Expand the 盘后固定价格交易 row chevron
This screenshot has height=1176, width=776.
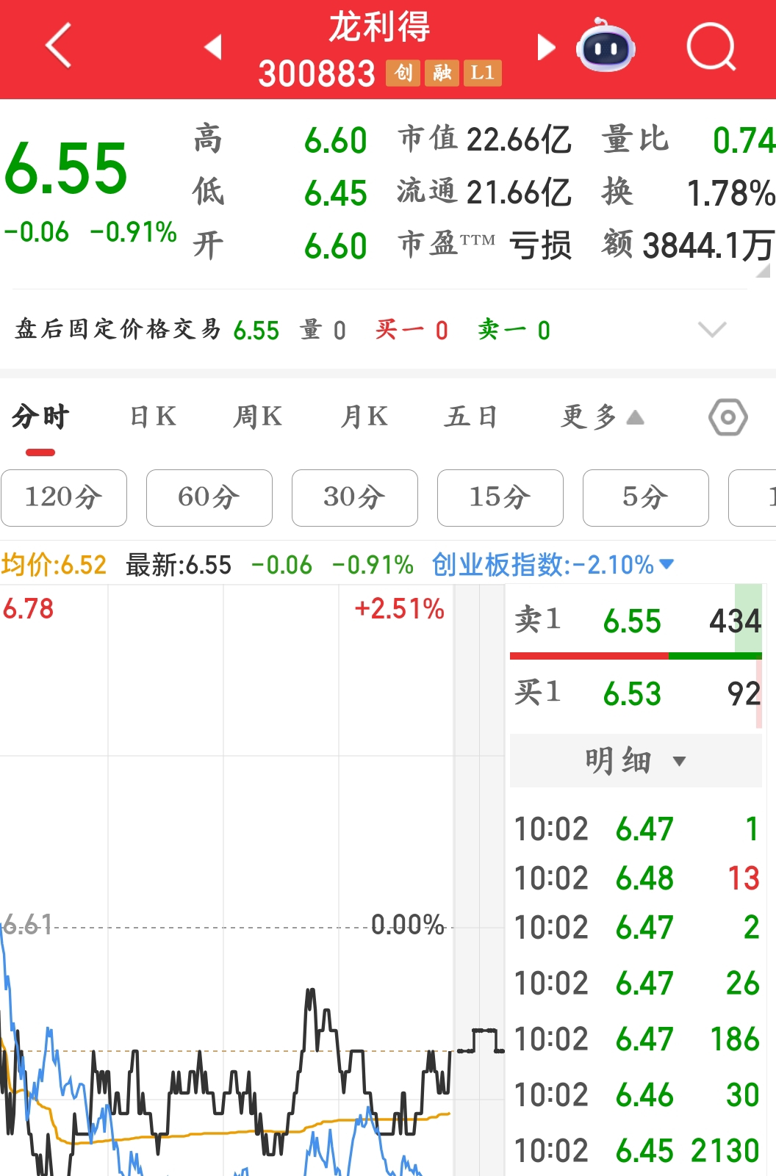[x=712, y=329]
